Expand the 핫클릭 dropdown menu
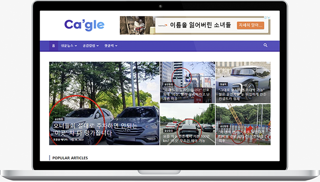 pyautogui.click(x=111, y=46)
